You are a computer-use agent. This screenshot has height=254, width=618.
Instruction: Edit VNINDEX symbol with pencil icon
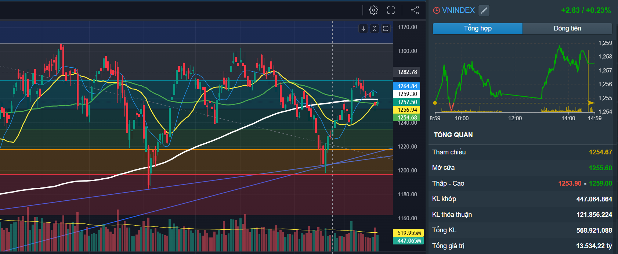coord(484,11)
